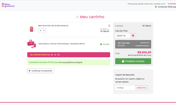Click the green shield security icon
Image resolution: width=176 pixels, height=105 pixels.
point(156,7)
